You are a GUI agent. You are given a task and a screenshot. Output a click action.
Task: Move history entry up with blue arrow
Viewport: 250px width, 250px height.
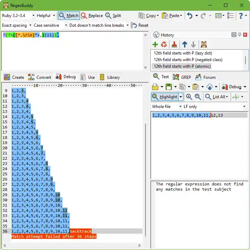click(185, 44)
